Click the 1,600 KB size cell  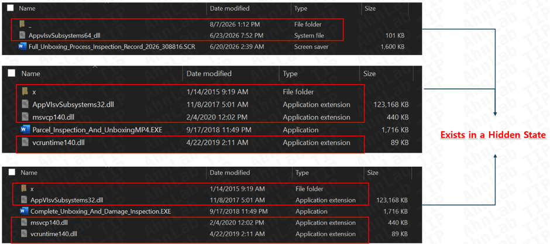392,46
